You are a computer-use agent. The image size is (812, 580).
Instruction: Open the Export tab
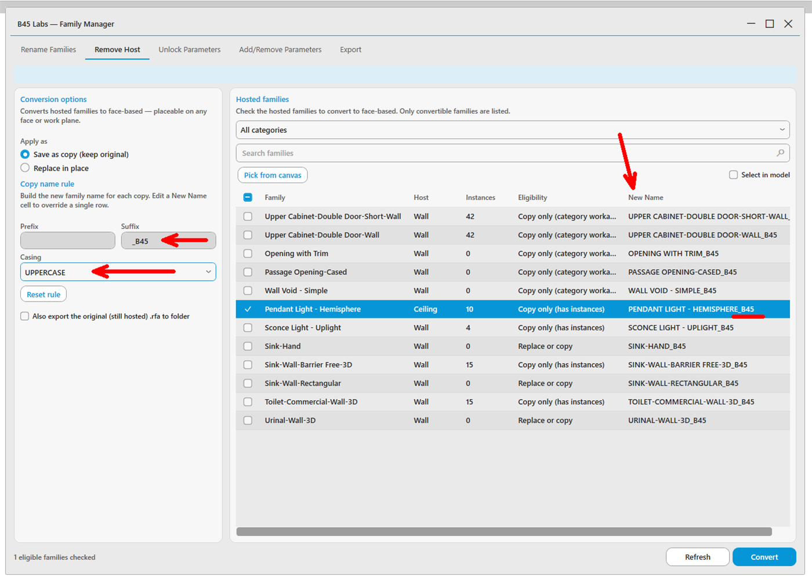pyautogui.click(x=350, y=50)
